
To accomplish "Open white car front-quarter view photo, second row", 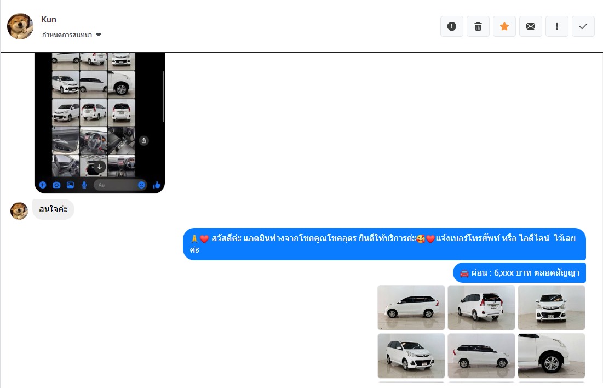I will (411, 356).
